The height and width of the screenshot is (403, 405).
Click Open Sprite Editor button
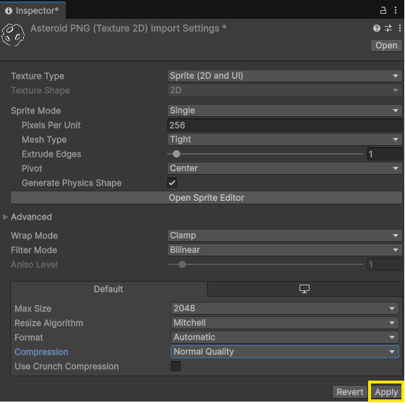click(206, 198)
